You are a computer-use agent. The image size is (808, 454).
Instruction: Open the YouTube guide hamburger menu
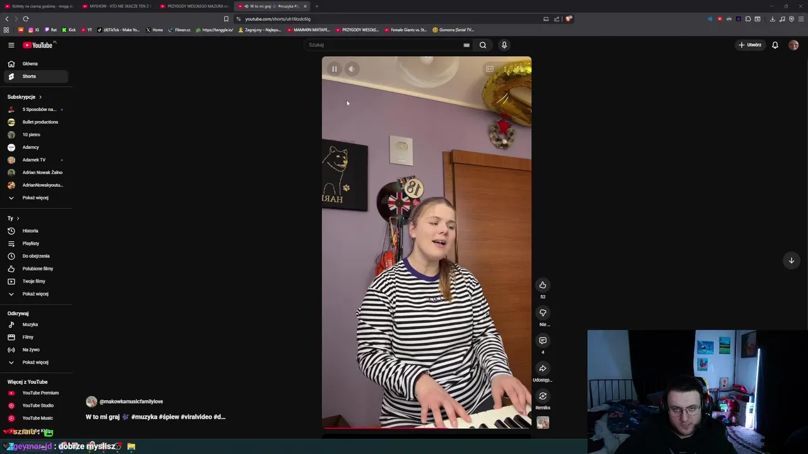[x=11, y=45]
